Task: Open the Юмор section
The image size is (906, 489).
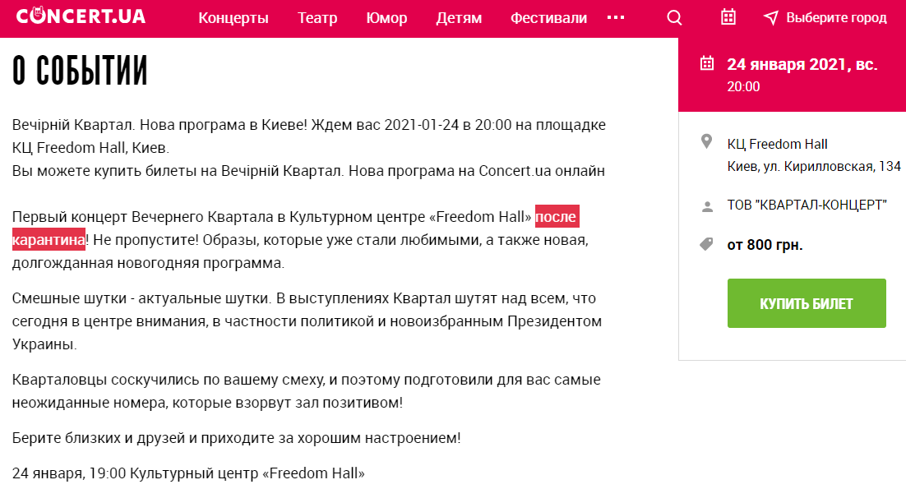Action: point(386,16)
